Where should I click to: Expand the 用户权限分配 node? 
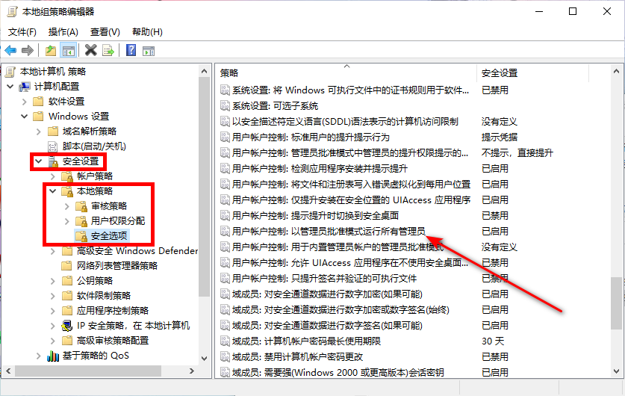[x=67, y=221]
